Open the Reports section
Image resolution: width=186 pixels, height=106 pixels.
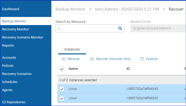coord(8,46)
